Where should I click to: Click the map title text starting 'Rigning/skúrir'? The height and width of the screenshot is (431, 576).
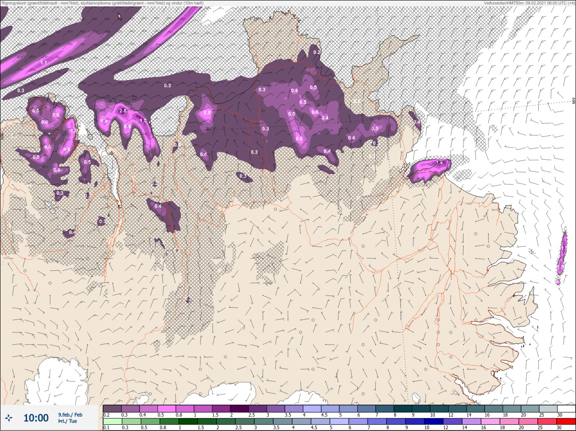coord(102,3)
